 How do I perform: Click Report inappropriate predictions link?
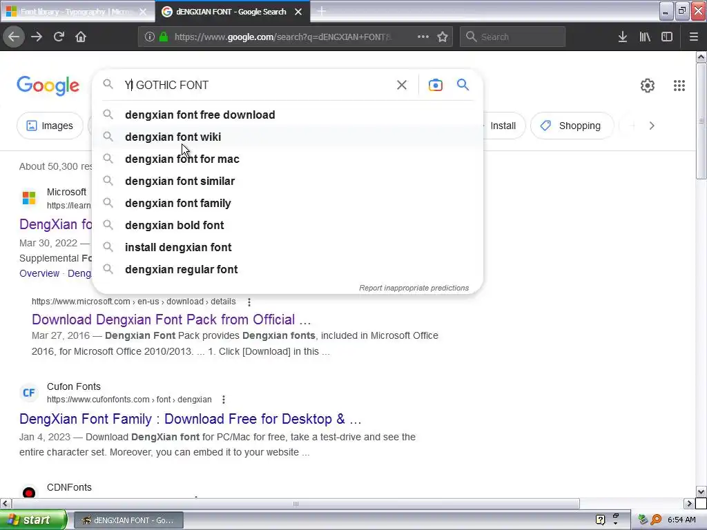[414, 288]
